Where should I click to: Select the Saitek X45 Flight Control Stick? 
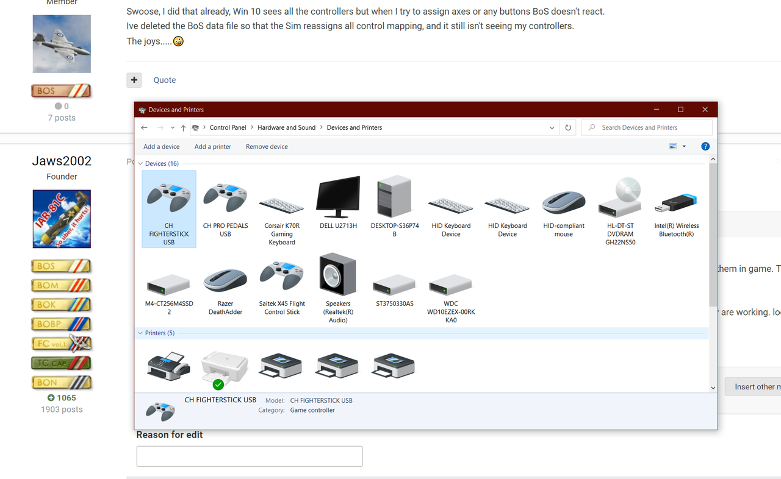click(x=282, y=275)
